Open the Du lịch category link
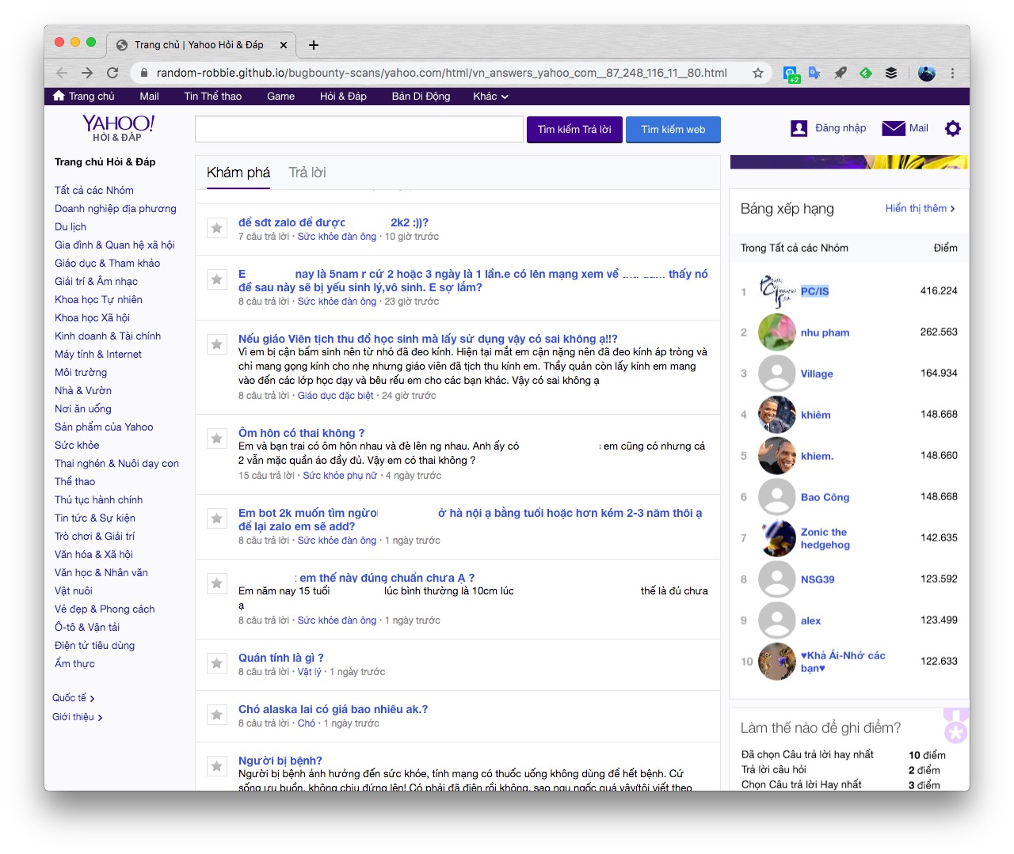The width and height of the screenshot is (1014, 854). (71, 226)
